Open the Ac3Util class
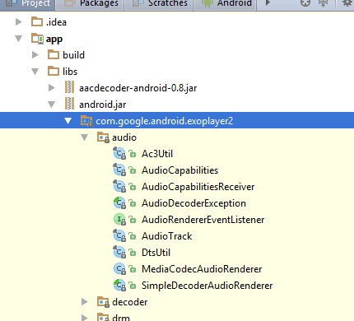 [157, 154]
